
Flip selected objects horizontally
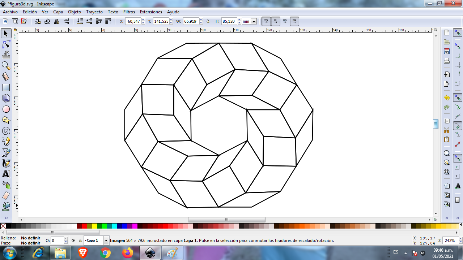pos(57,21)
